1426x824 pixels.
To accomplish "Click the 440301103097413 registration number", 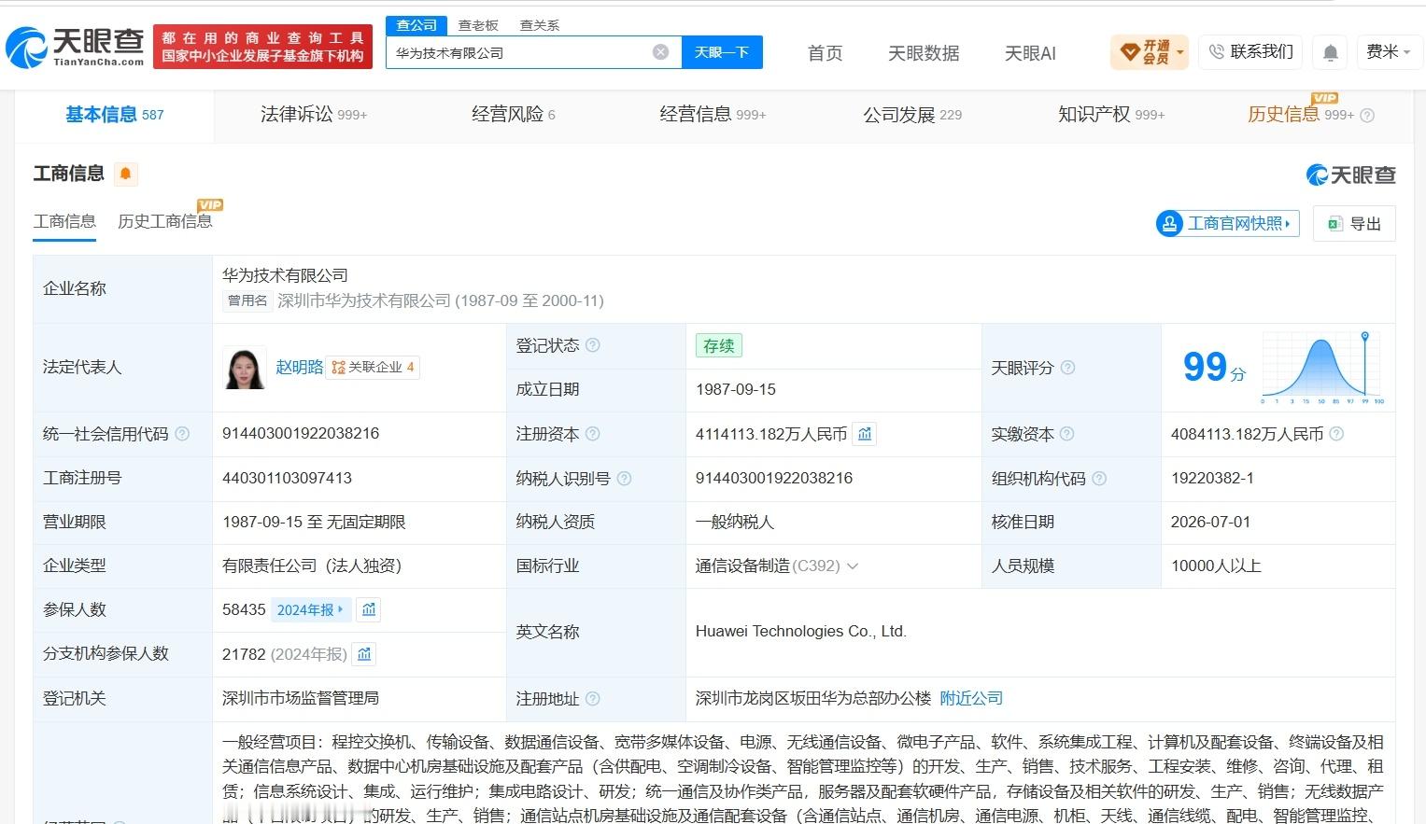I will coord(287,479).
